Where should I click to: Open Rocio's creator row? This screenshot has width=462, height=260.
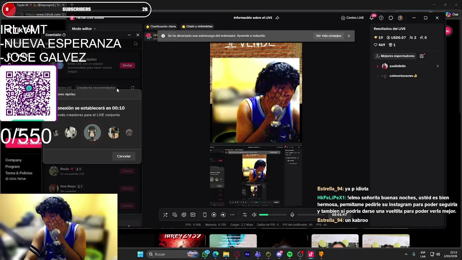point(92,171)
